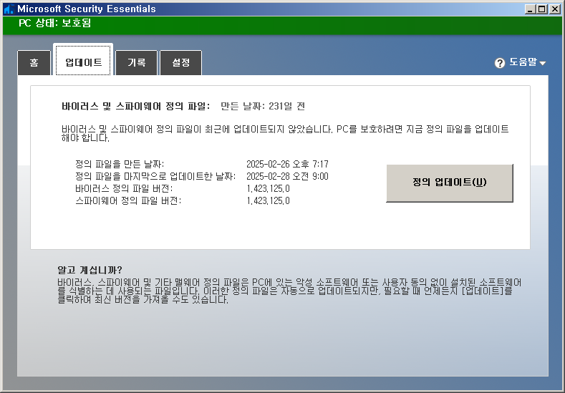Click the '바이러스 및 스파이웨어 정의 파일:' heading
Image resolution: width=565 pixels, height=393 pixels.
click(136, 106)
